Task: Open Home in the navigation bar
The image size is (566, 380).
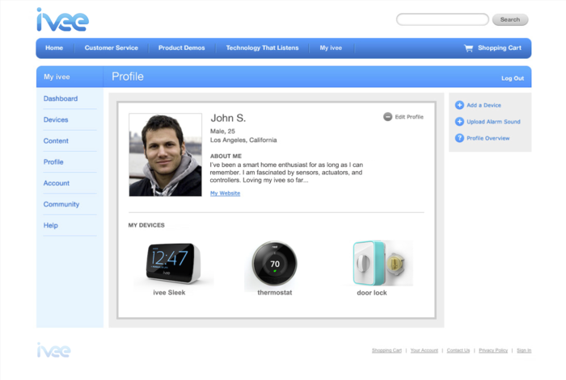Action: tap(54, 48)
